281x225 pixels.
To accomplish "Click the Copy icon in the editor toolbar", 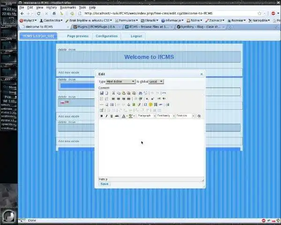I will point(118,93).
